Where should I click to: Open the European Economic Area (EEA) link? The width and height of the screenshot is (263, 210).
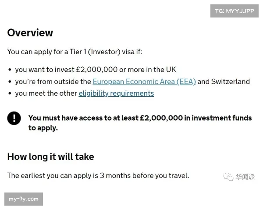tap(144, 81)
